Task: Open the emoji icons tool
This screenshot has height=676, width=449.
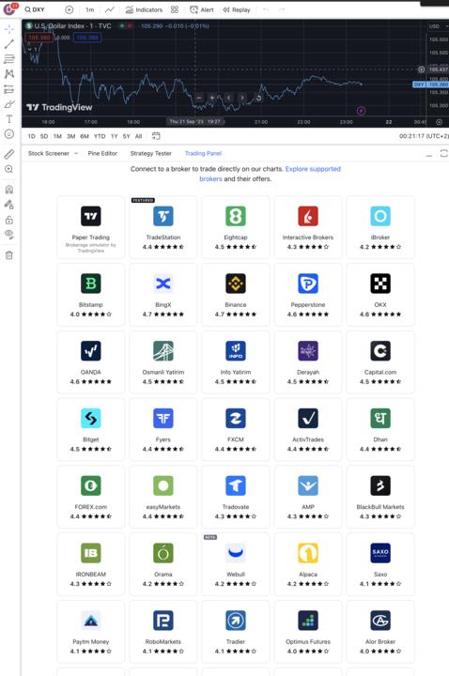Action: (9, 134)
